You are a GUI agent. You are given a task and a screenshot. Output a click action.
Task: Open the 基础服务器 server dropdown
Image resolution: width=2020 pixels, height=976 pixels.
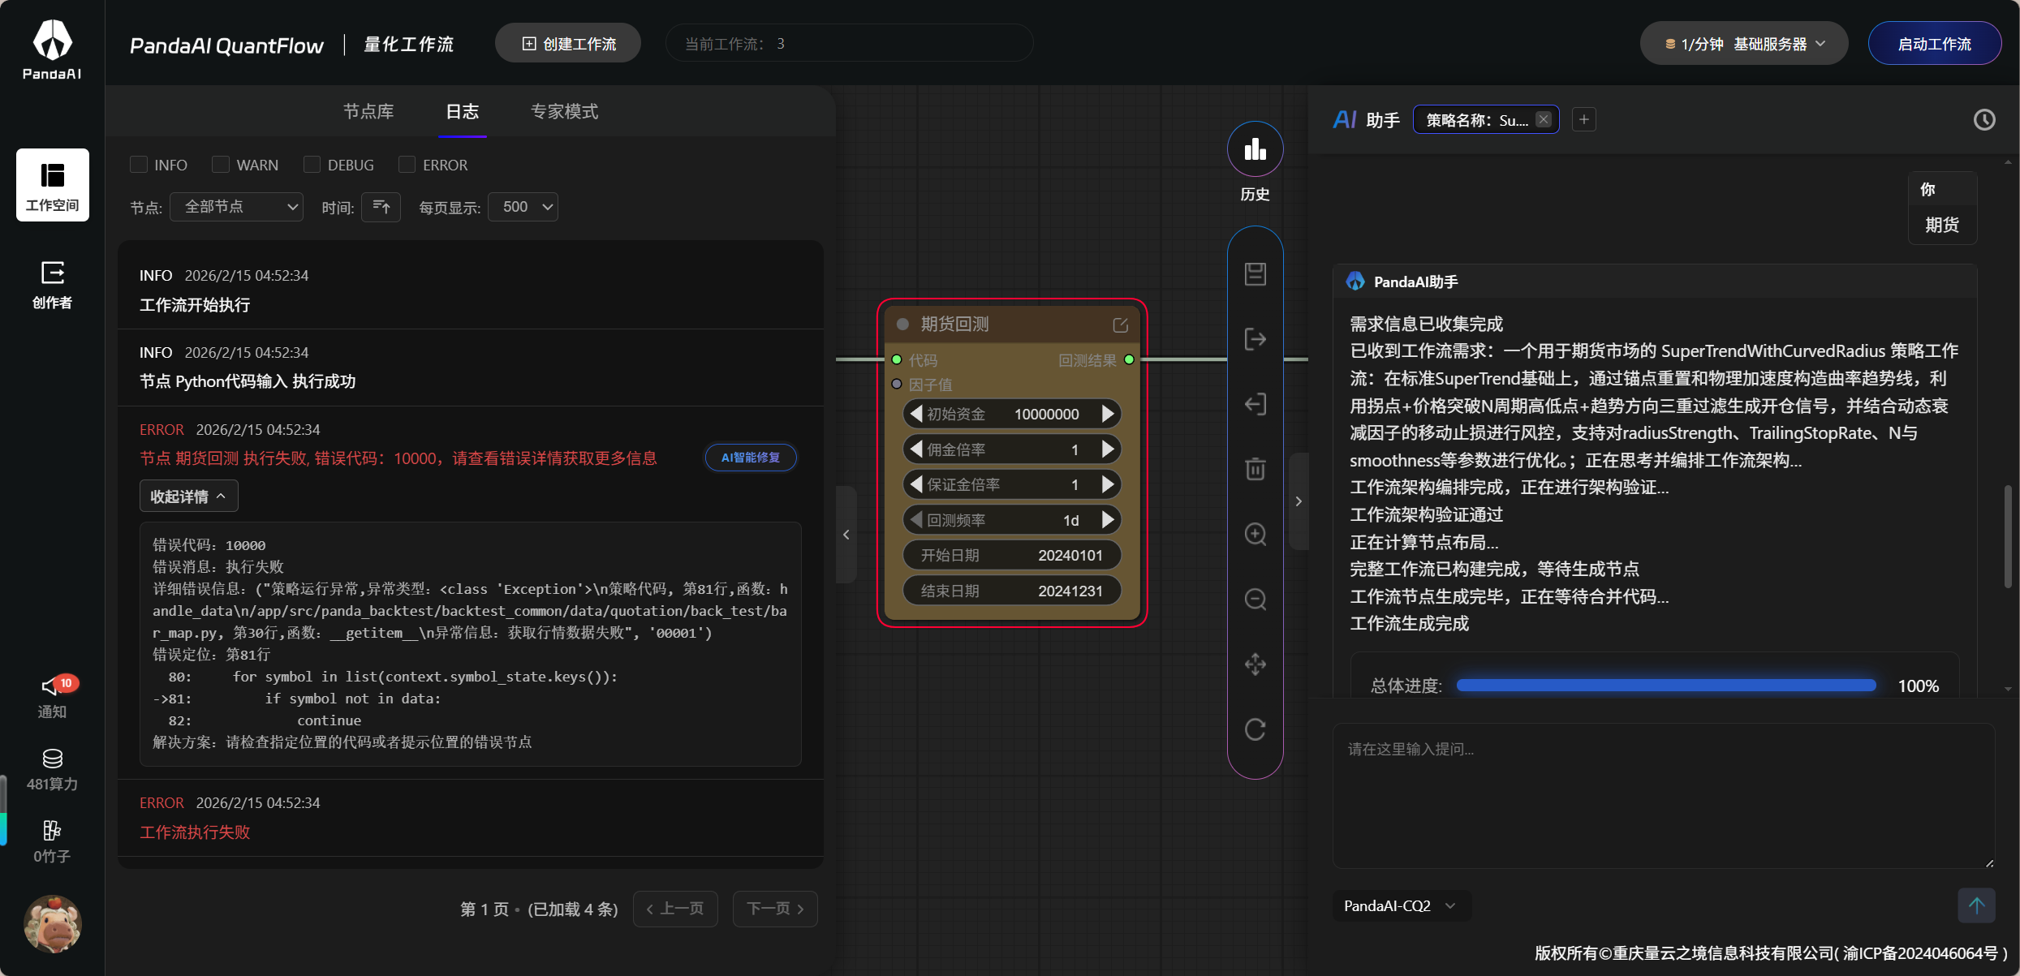pos(1744,44)
